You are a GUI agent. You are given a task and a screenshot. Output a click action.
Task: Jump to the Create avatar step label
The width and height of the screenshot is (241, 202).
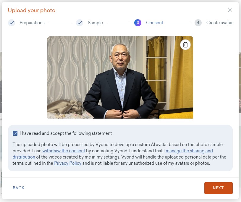[219, 23]
